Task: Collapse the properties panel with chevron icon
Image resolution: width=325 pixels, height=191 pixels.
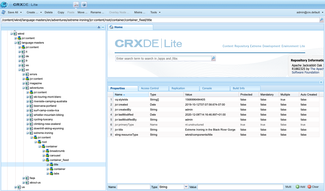Action: click(321, 82)
